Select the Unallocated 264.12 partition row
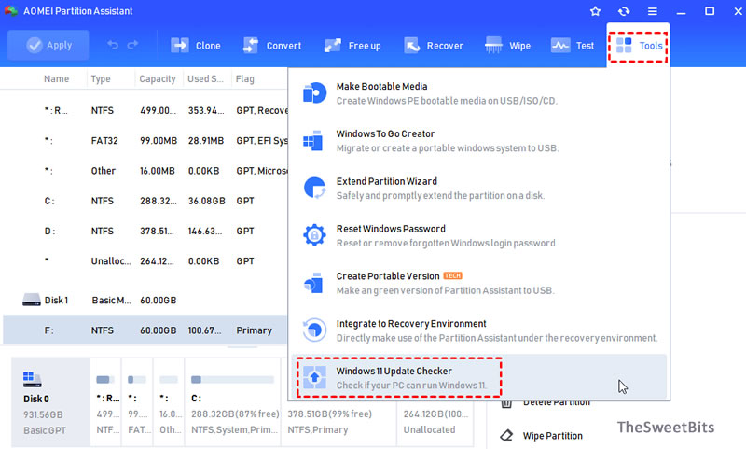746x449 pixels. [145, 261]
